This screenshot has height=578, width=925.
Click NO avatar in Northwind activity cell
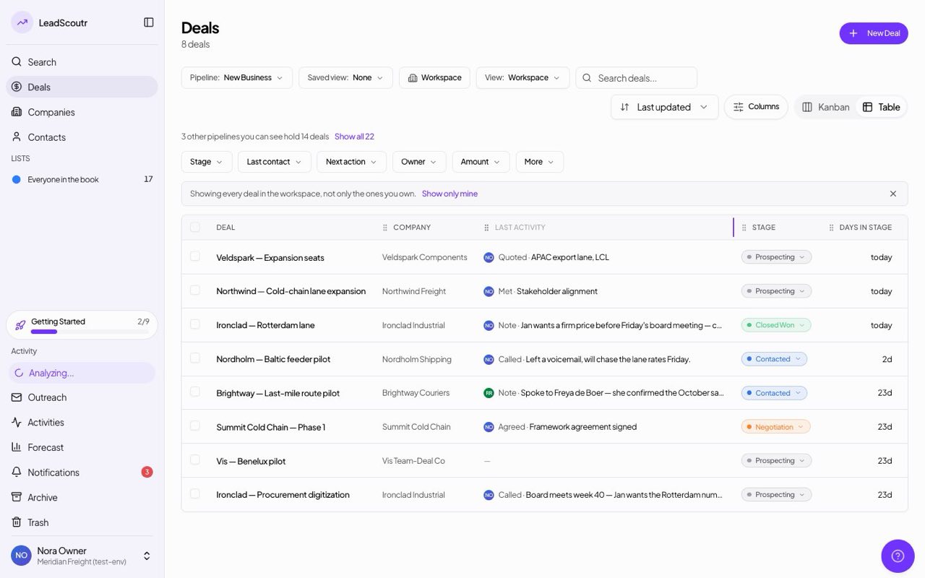pos(489,291)
